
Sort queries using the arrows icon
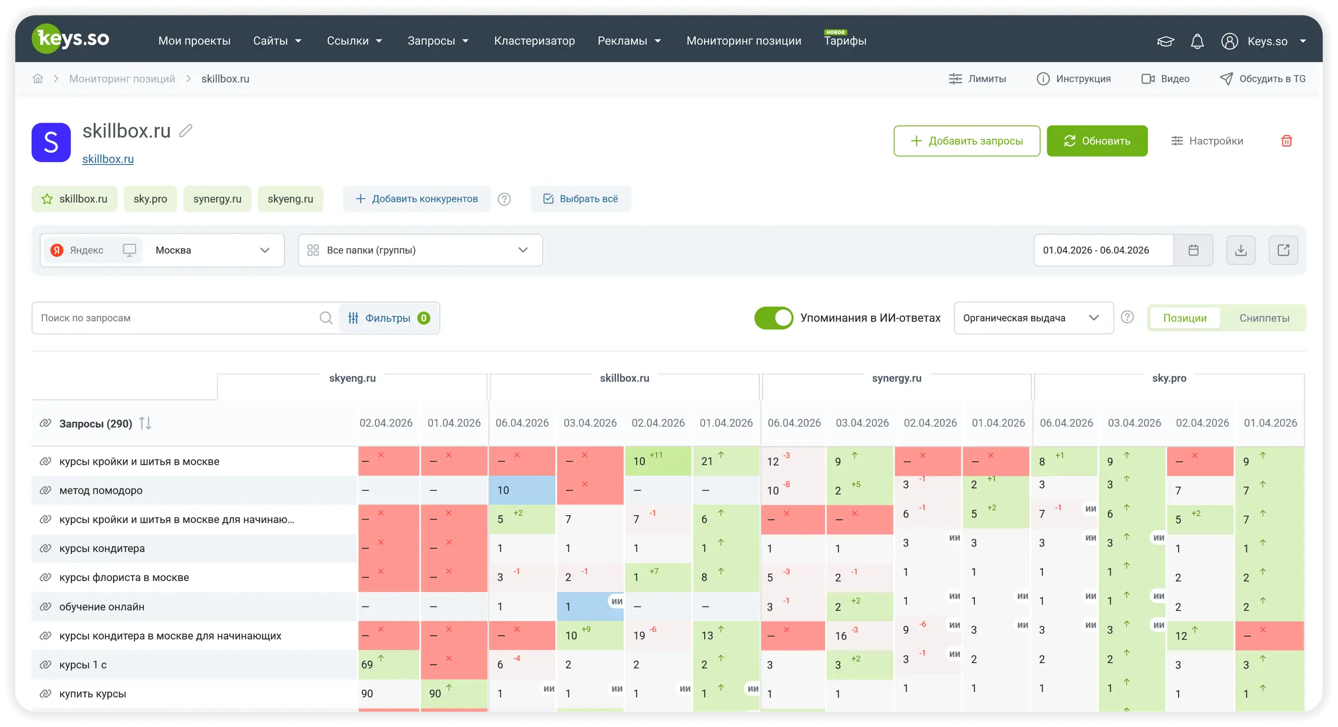(145, 423)
